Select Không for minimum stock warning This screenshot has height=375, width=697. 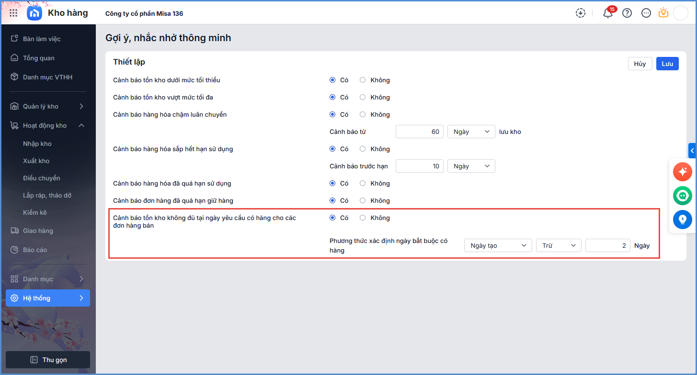coord(363,80)
